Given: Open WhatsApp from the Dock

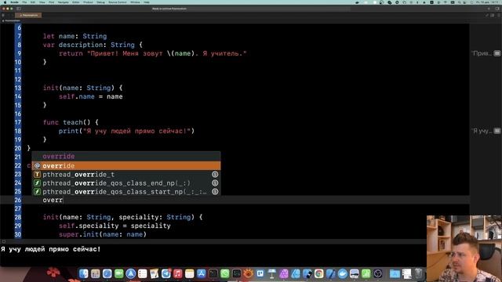Looking at the screenshot, I should [x=225, y=273].
